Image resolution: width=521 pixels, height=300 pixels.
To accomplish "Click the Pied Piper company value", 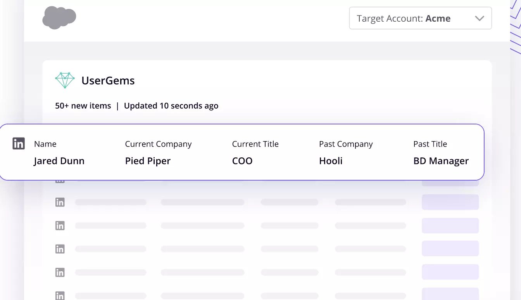I will pos(148,161).
